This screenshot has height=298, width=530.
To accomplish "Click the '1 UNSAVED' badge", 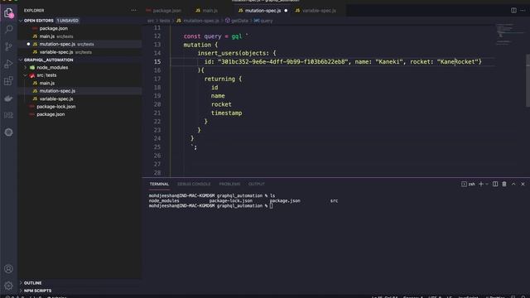I will tap(68, 21).
